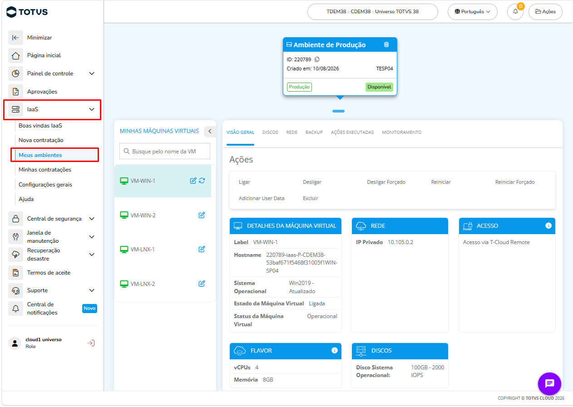Collapse Minhas Máquinas Virtuais panel arrow
The height and width of the screenshot is (407, 573).
[x=210, y=131]
